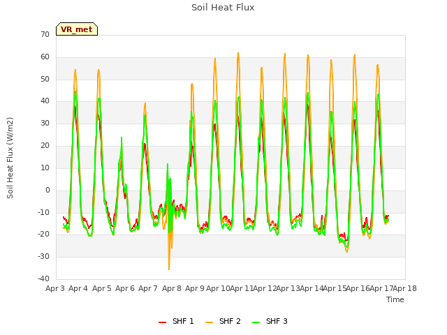The width and height of the screenshot is (447, 335).
Task: Click the 50 y-axis tick label
Action: [x=45, y=79]
